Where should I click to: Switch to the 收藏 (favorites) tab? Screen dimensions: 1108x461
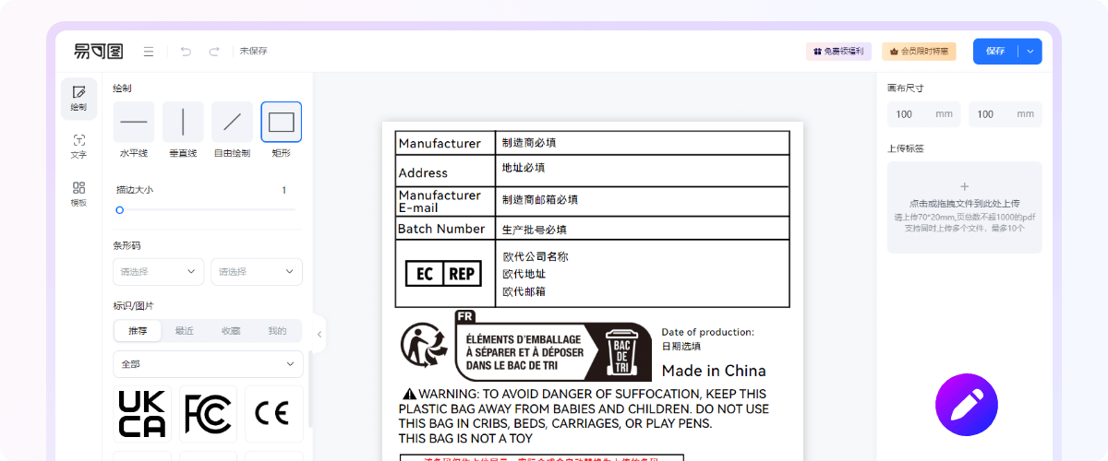[x=231, y=331]
